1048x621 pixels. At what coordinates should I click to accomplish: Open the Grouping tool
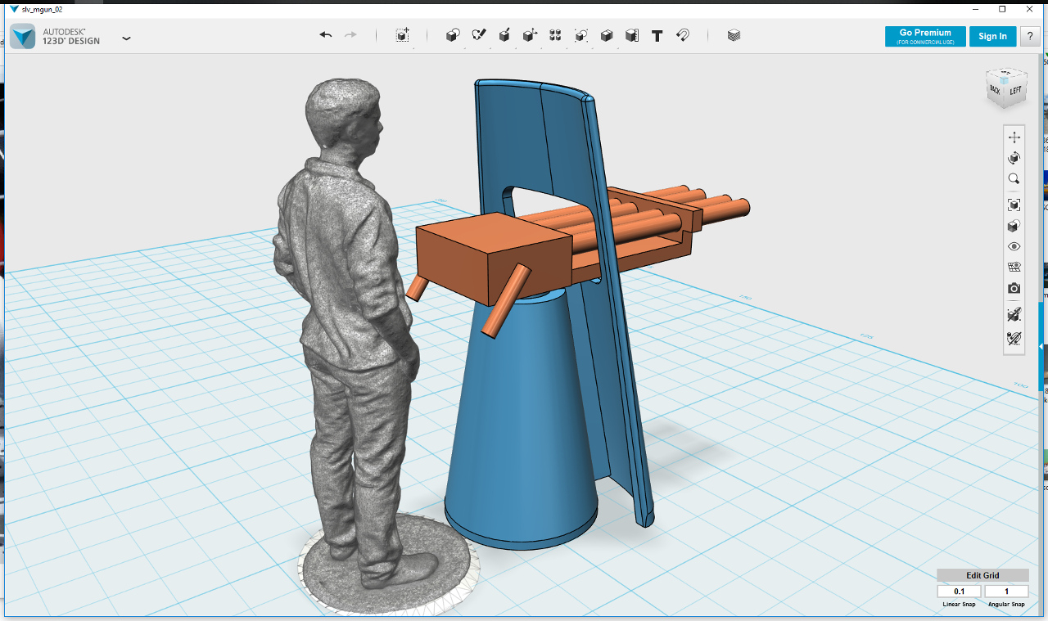tap(581, 35)
